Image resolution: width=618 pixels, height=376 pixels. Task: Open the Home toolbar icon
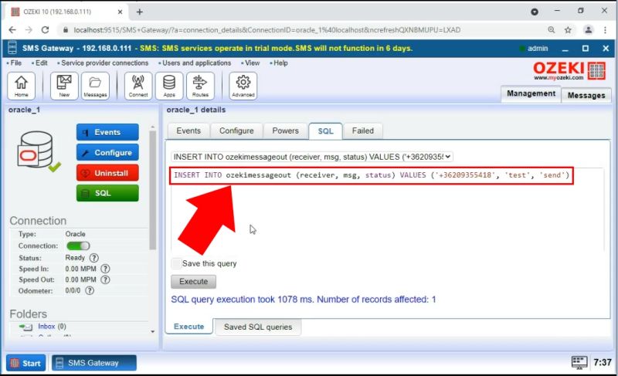point(22,86)
